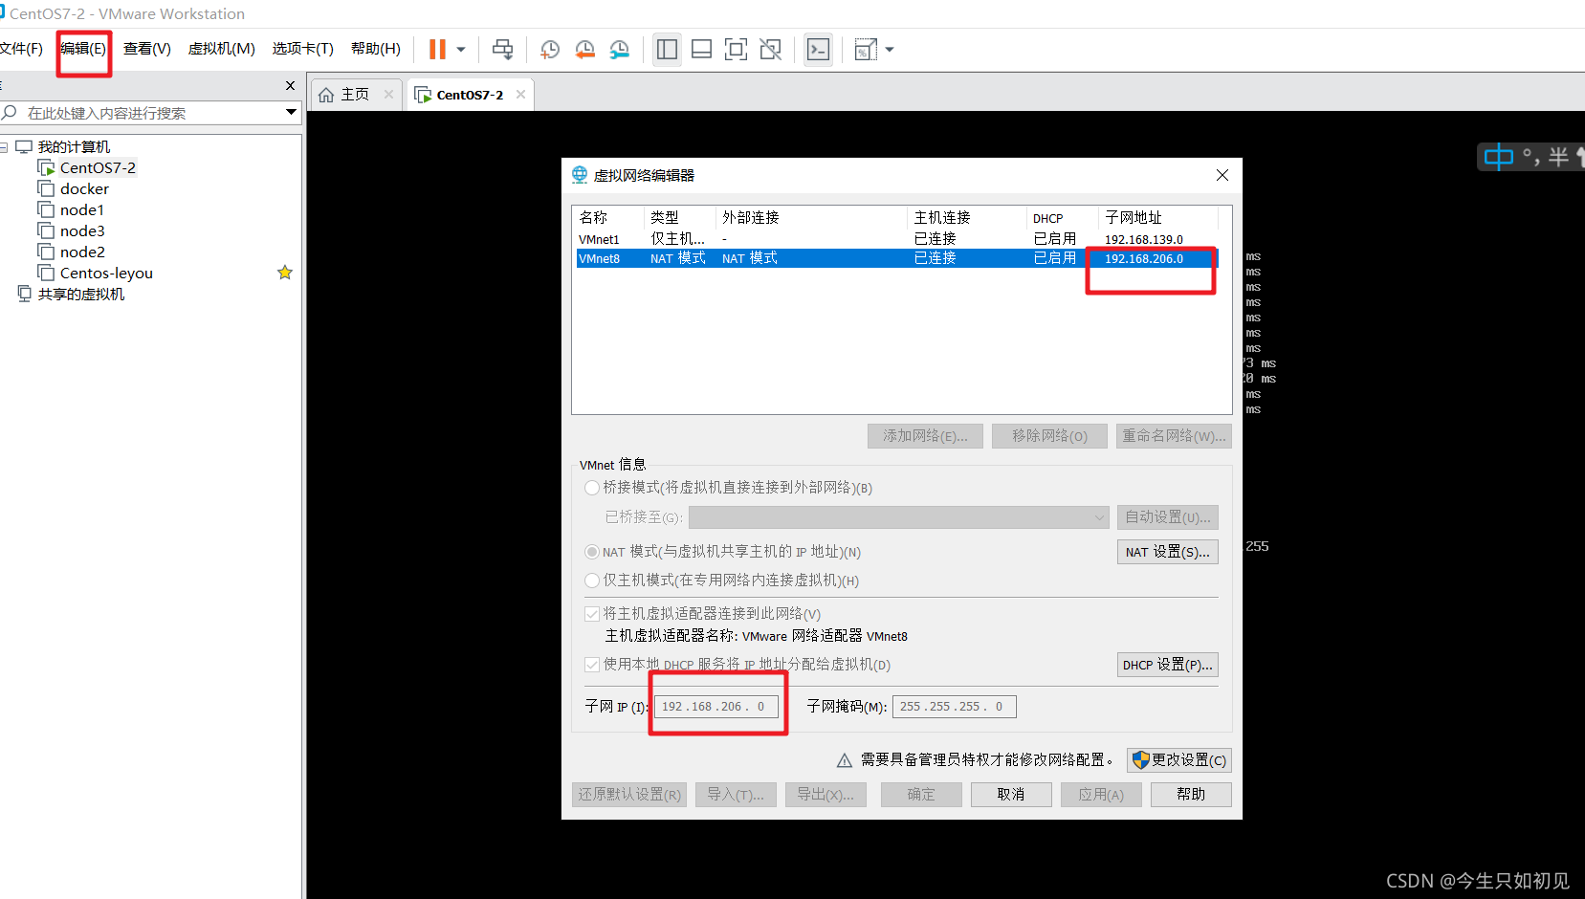Open the stretch display dropdown arrow
Viewport: 1585px width, 899px height.
click(x=890, y=50)
